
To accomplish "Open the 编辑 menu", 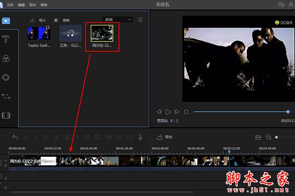I will (x=21, y=5).
